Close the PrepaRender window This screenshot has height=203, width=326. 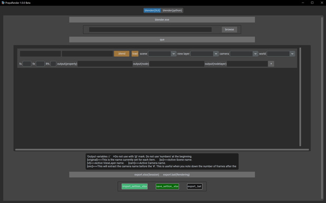tap(322, 3)
